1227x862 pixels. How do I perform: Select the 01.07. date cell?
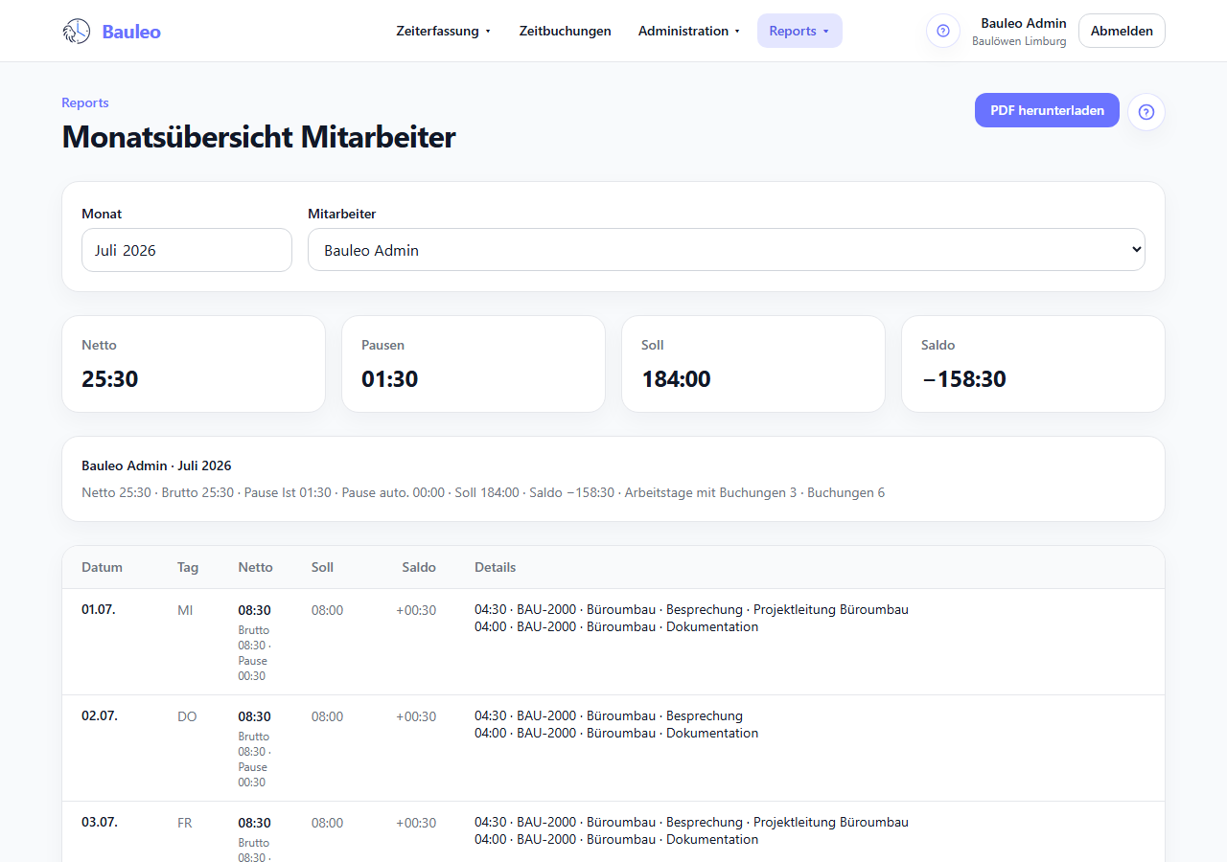(99, 609)
